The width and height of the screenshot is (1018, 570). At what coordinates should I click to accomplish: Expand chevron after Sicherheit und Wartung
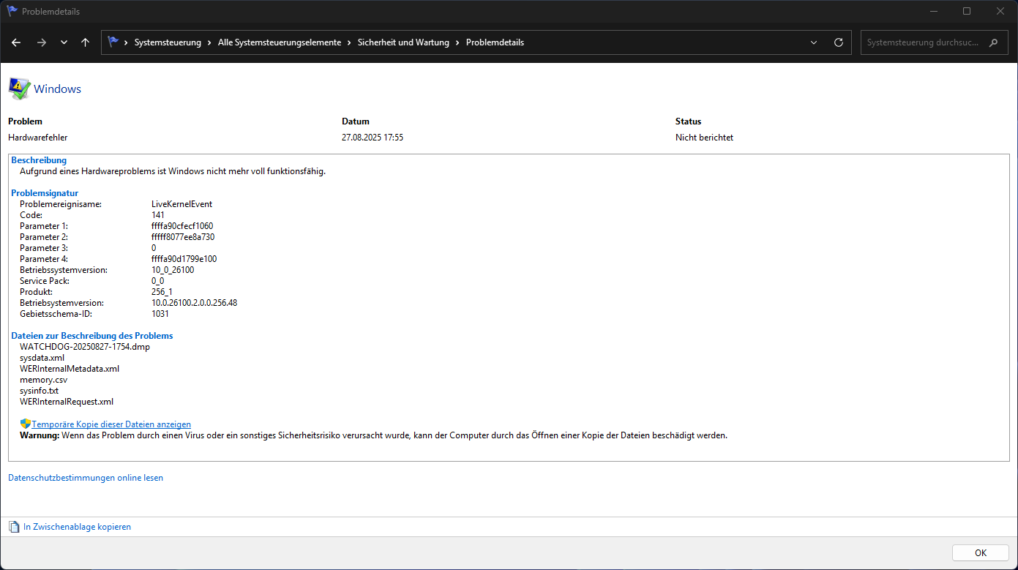pos(458,42)
